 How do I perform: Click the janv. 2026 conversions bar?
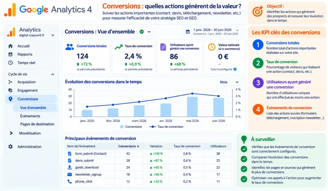pos(87,113)
